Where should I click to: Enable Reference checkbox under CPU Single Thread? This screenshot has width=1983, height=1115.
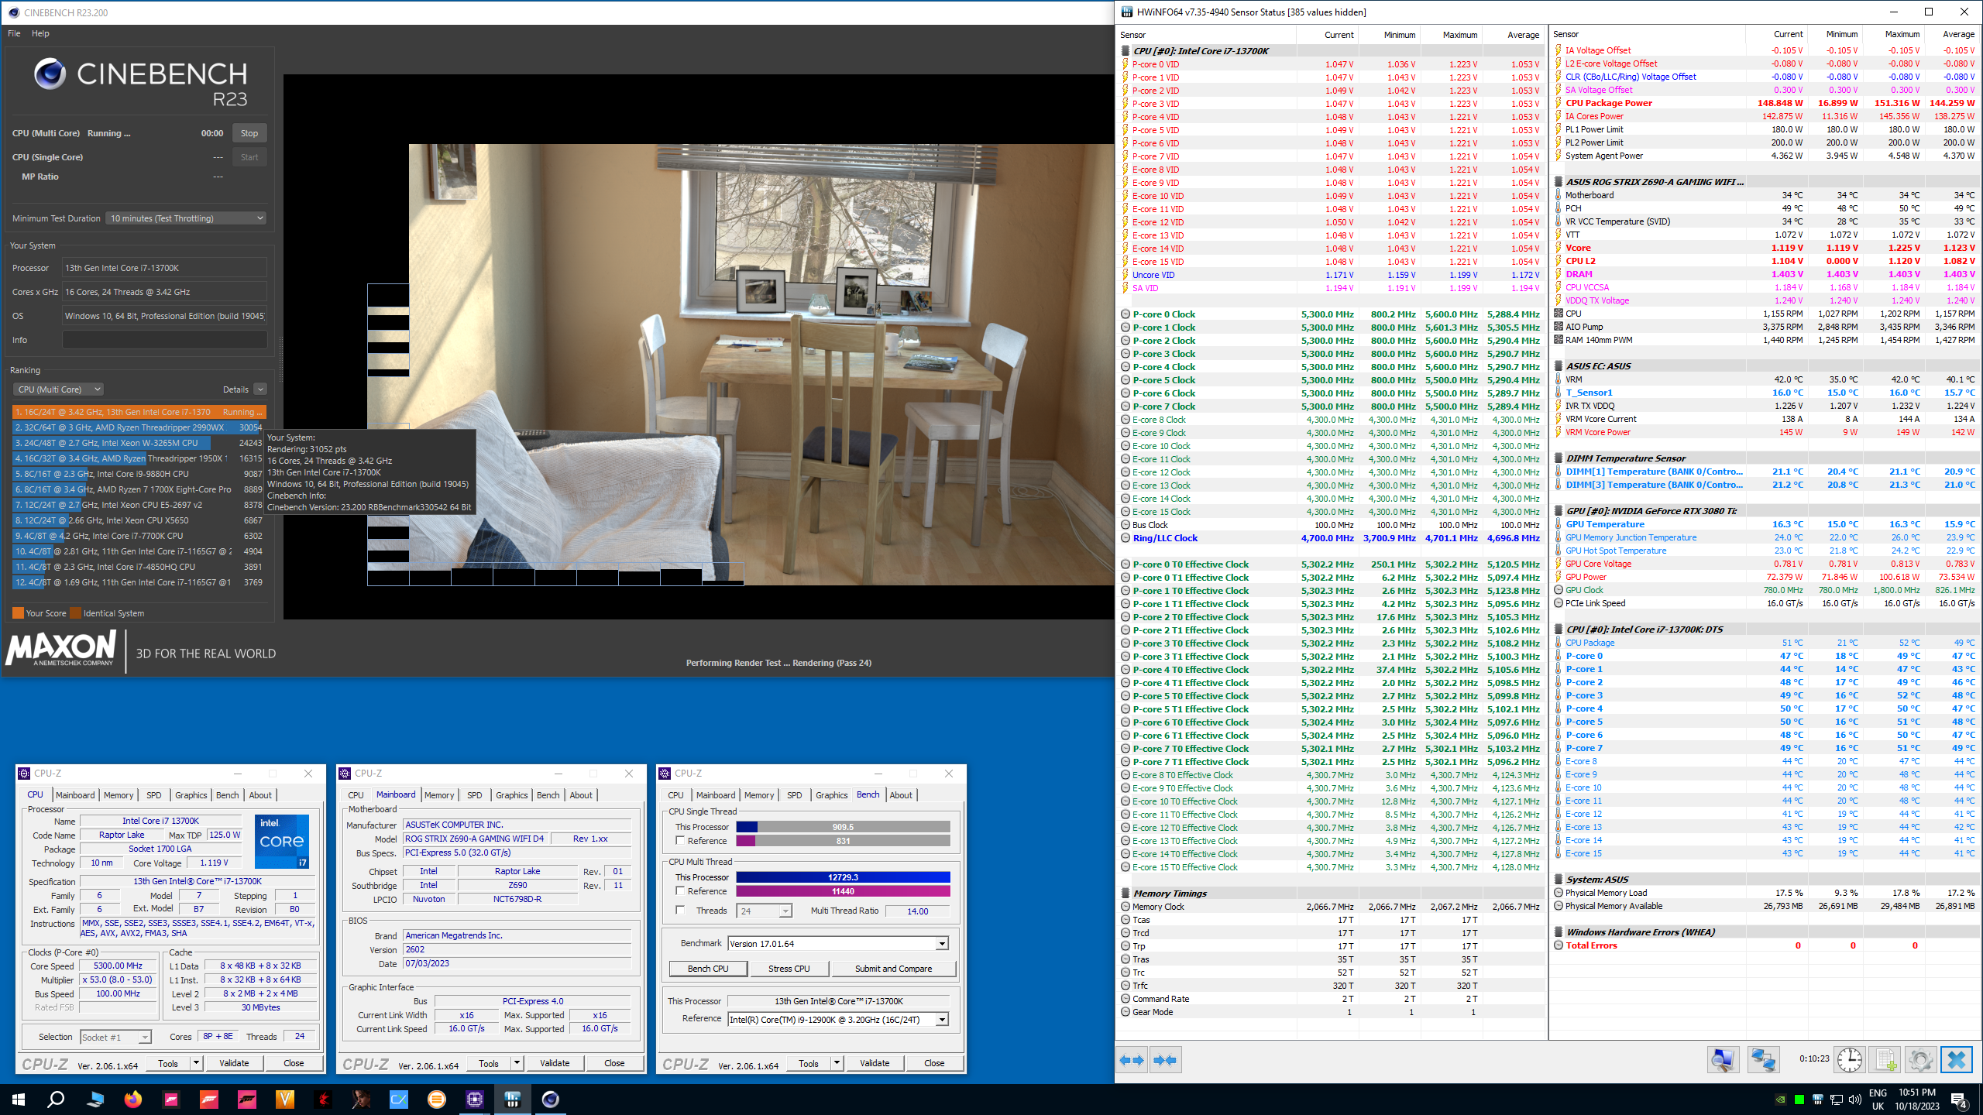(680, 841)
